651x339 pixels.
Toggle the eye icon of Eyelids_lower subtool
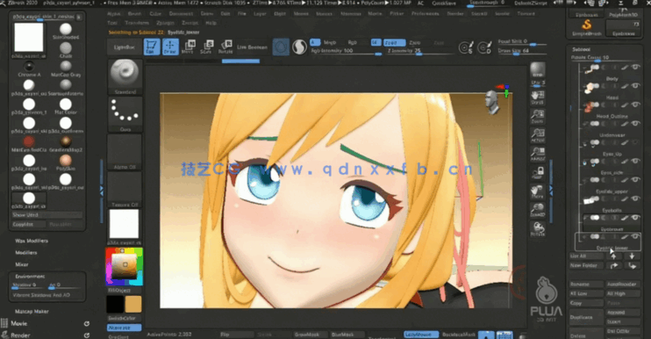click(635, 236)
